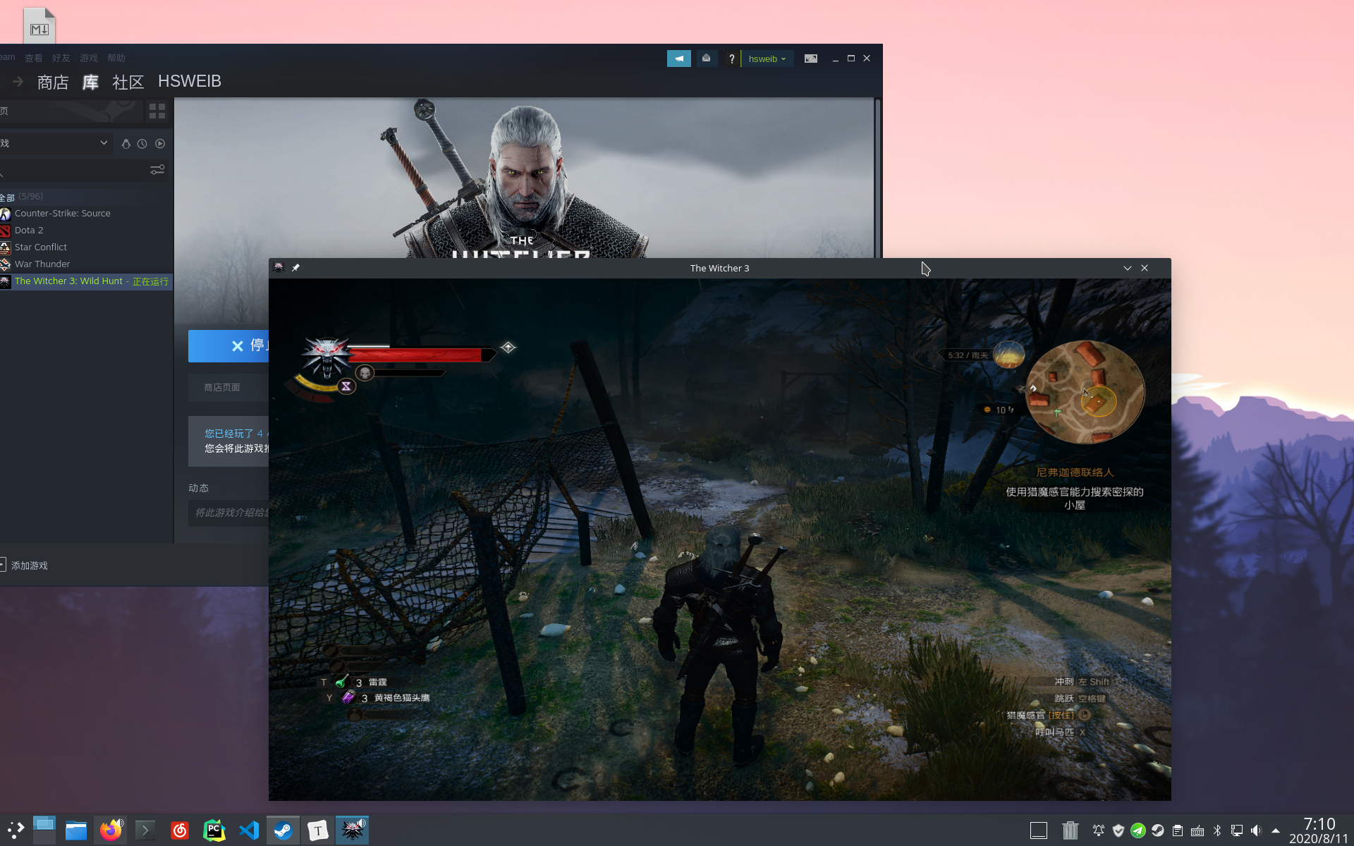
Task: Click the Steam help question mark
Action: click(x=731, y=59)
